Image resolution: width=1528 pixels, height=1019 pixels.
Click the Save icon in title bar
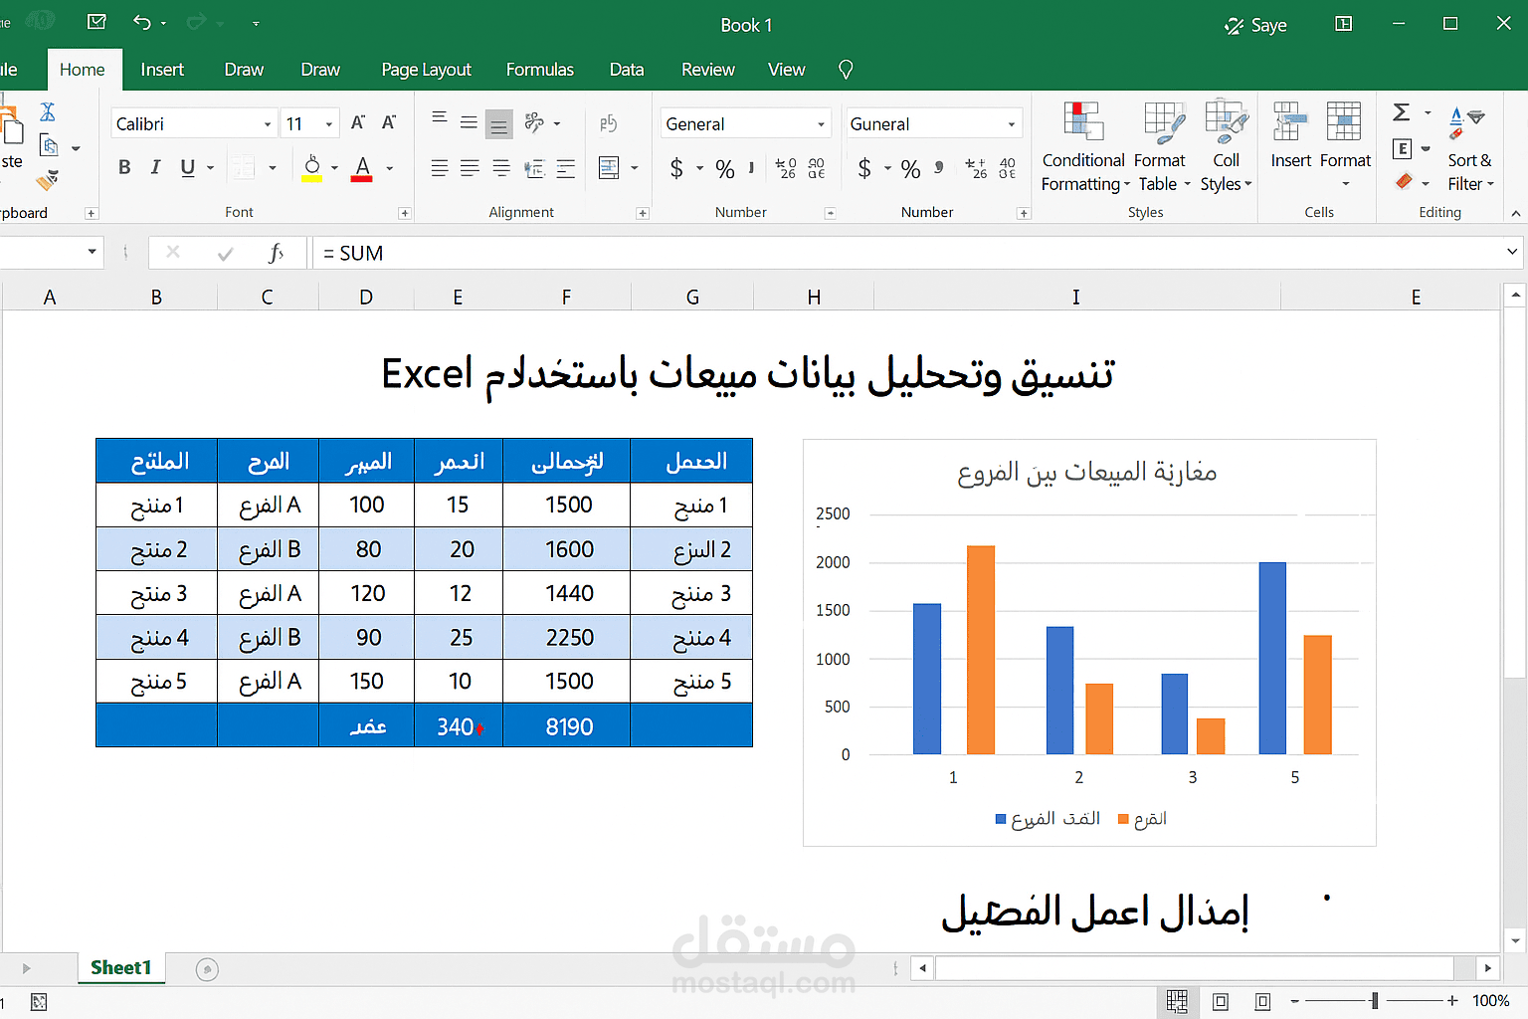click(x=96, y=22)
